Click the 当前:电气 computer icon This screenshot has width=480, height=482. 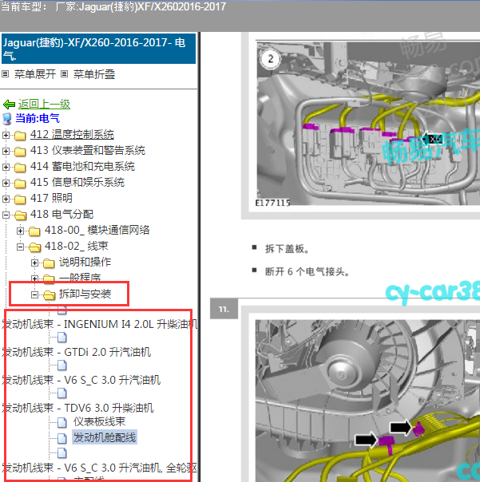tap(6, 119)
